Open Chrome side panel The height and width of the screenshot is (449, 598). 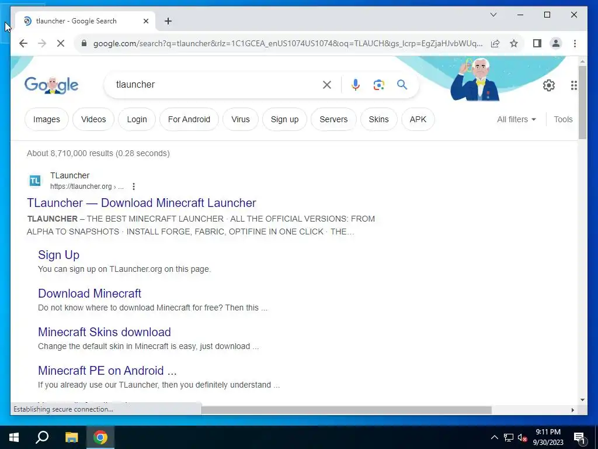click(x=537, y=43)
